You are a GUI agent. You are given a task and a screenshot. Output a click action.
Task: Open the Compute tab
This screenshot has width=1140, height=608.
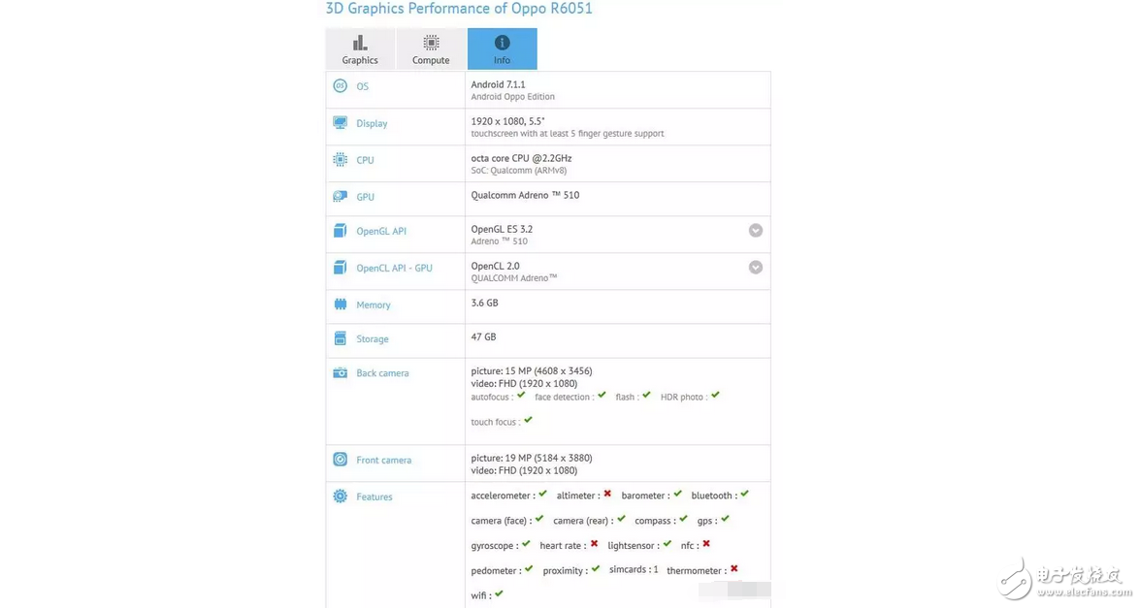click(x=431, y=49)
